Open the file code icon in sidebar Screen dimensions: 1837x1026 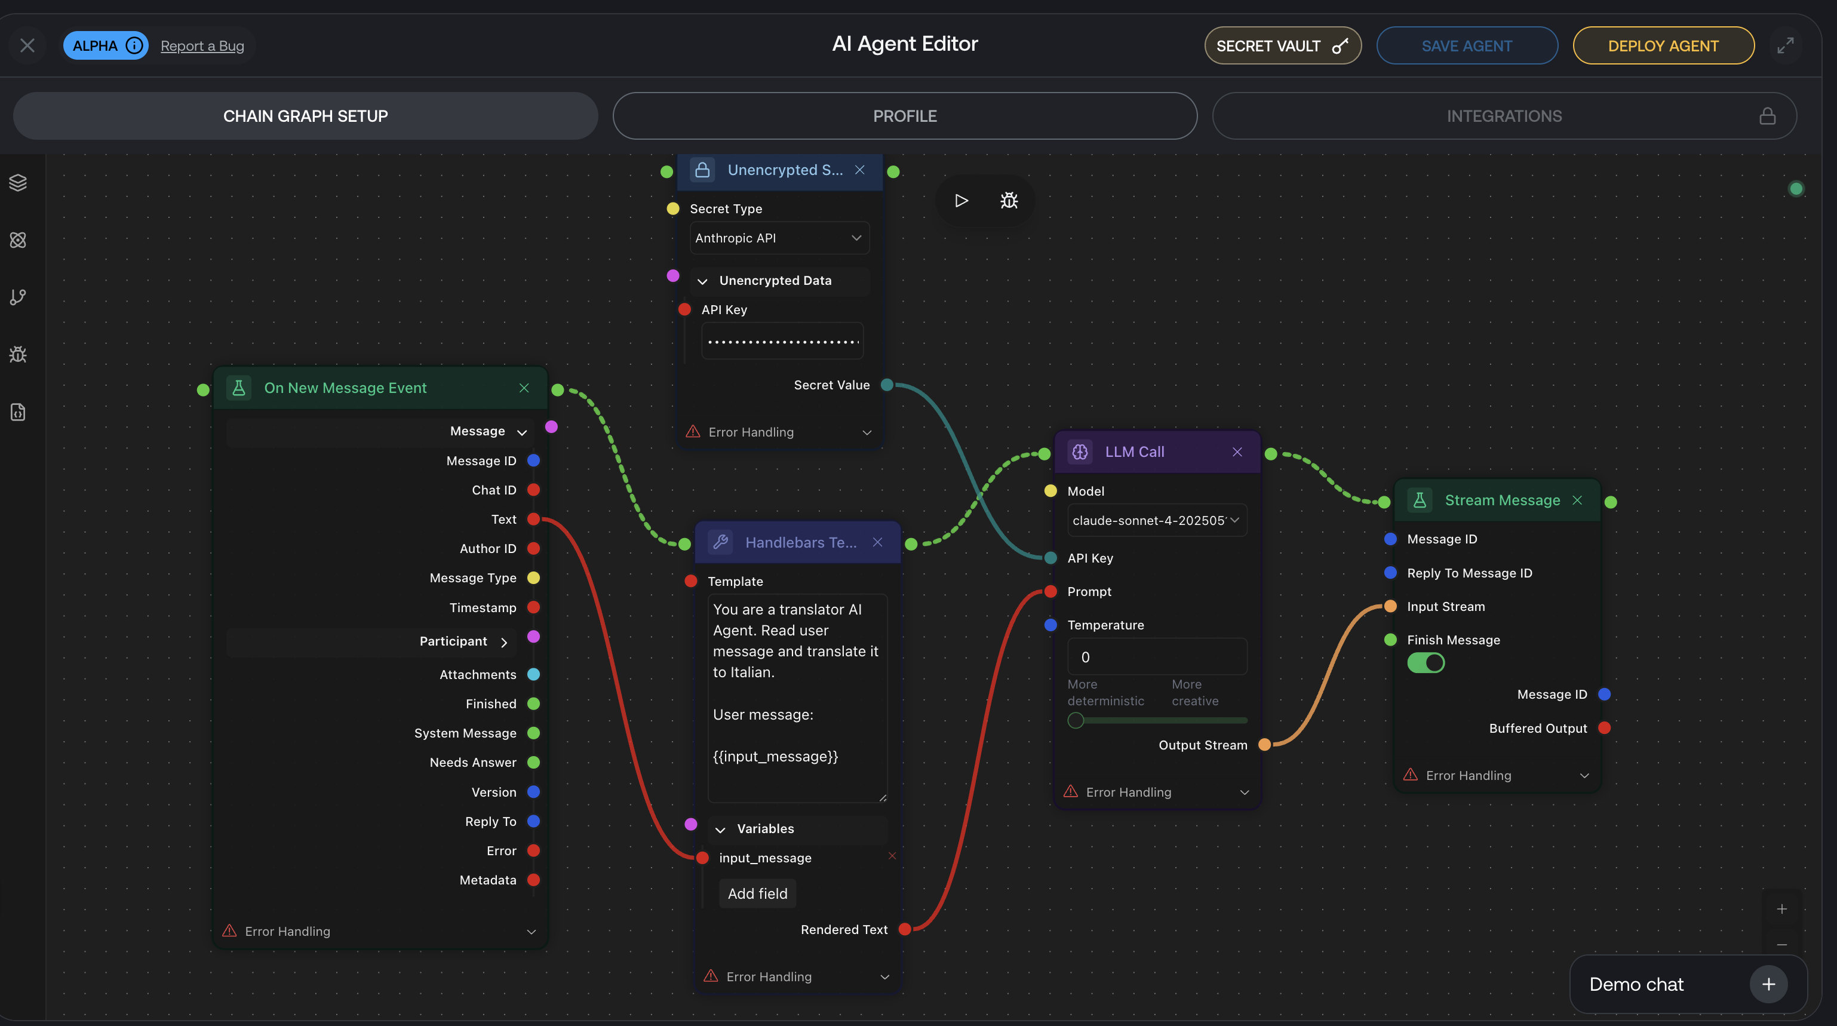pyautogui.click(x=18, y=412)
